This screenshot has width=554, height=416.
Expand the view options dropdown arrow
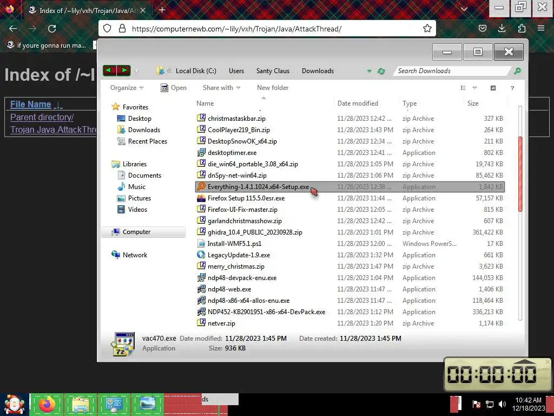point(474,88)
